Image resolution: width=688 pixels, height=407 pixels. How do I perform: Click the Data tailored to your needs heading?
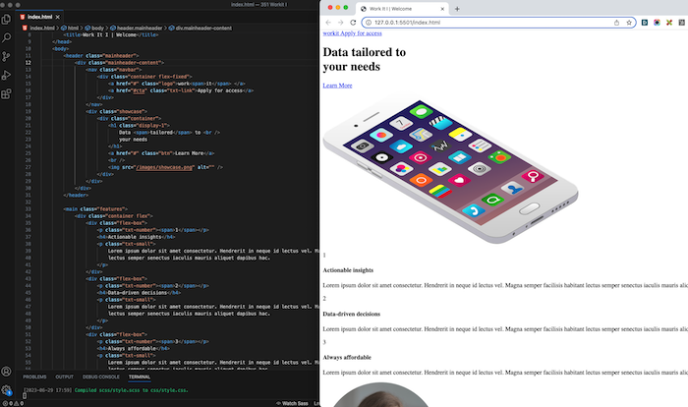click(x=365, y=59)
